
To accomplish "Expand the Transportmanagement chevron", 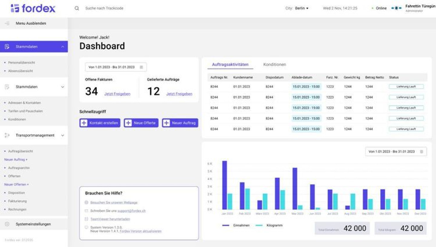I will point(62,135).
